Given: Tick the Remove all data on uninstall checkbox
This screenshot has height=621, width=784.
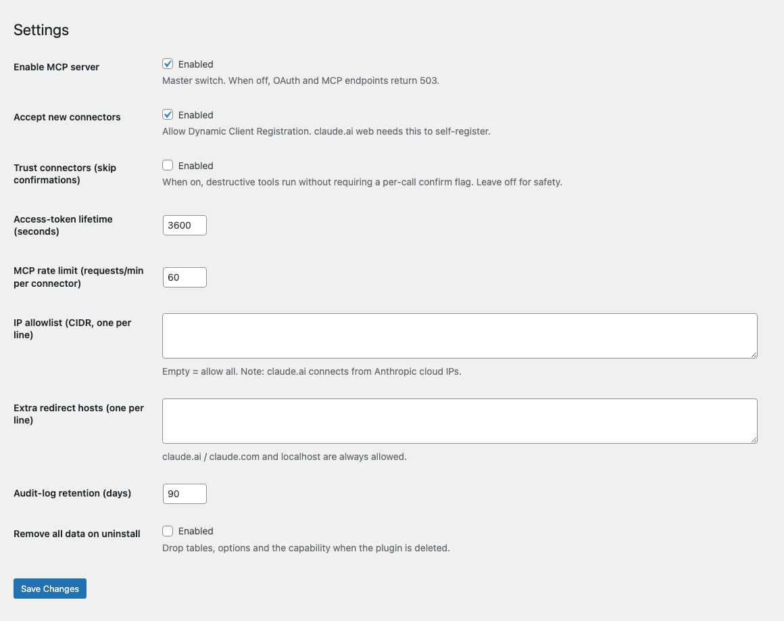Looking at the screenshot, I should point(168,531).
